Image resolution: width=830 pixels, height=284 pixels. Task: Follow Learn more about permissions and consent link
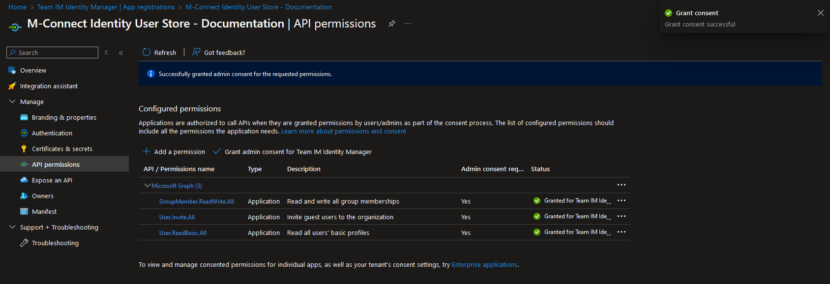click(x=343, y=131)
